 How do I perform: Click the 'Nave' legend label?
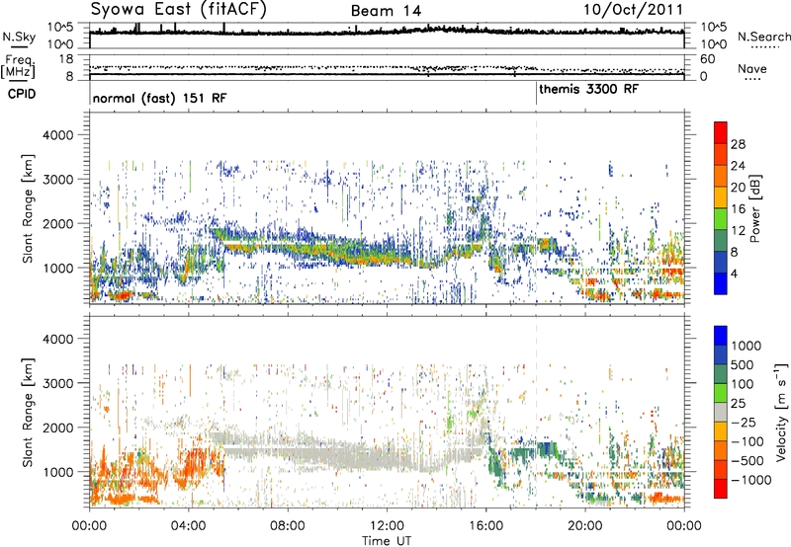pos(752,68)
